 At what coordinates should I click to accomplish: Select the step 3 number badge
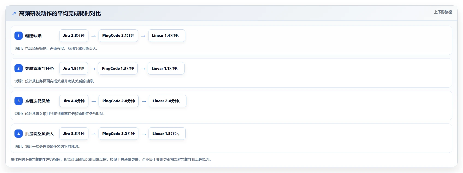point(19,101)
